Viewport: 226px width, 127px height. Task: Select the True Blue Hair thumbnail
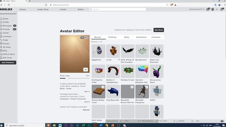[113, 91]
